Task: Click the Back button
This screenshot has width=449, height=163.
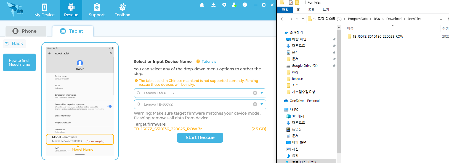Action: (14, 43)
